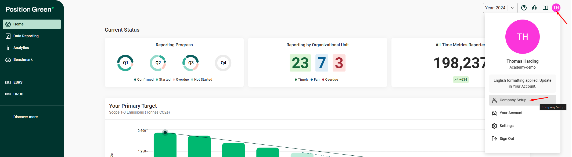Click the plus icon beside Discover more
The height and width of the screenshot is (157, 572).
[x=8, y=117]
